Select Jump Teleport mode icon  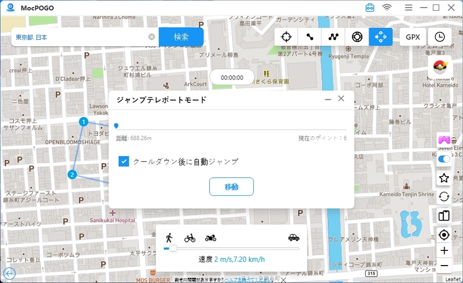(381, 37)
